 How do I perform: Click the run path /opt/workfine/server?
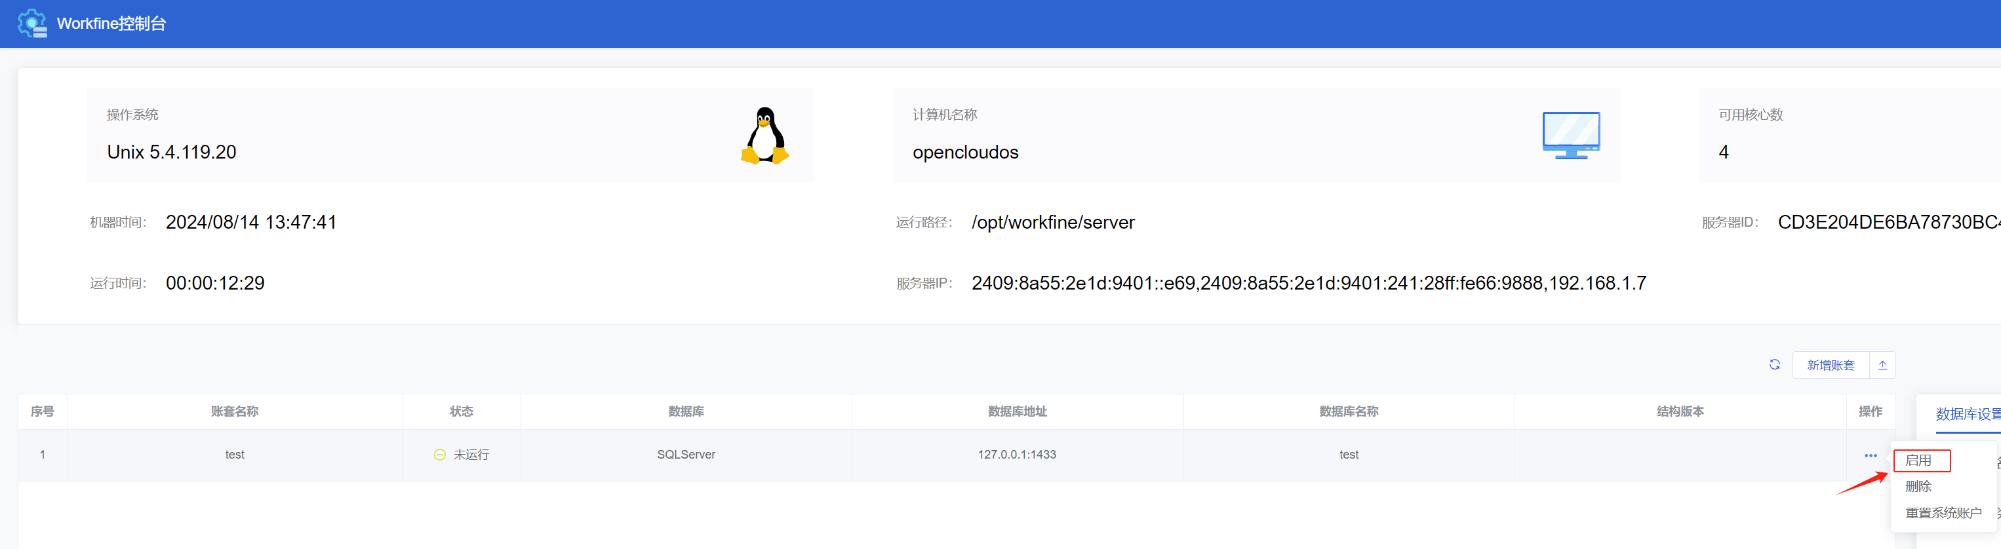coord(1052,223)
